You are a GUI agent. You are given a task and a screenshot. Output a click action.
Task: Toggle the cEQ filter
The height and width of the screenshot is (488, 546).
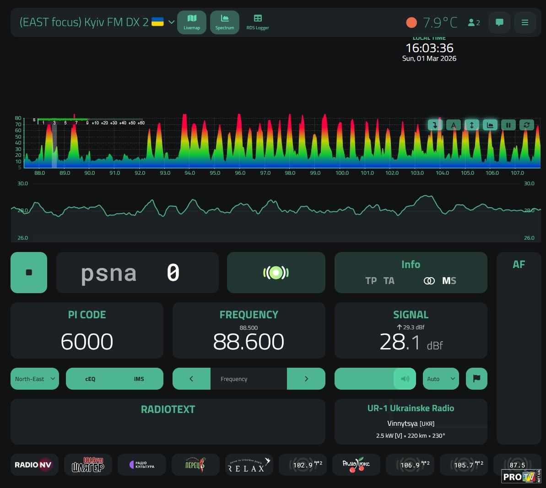click(90, 379)
